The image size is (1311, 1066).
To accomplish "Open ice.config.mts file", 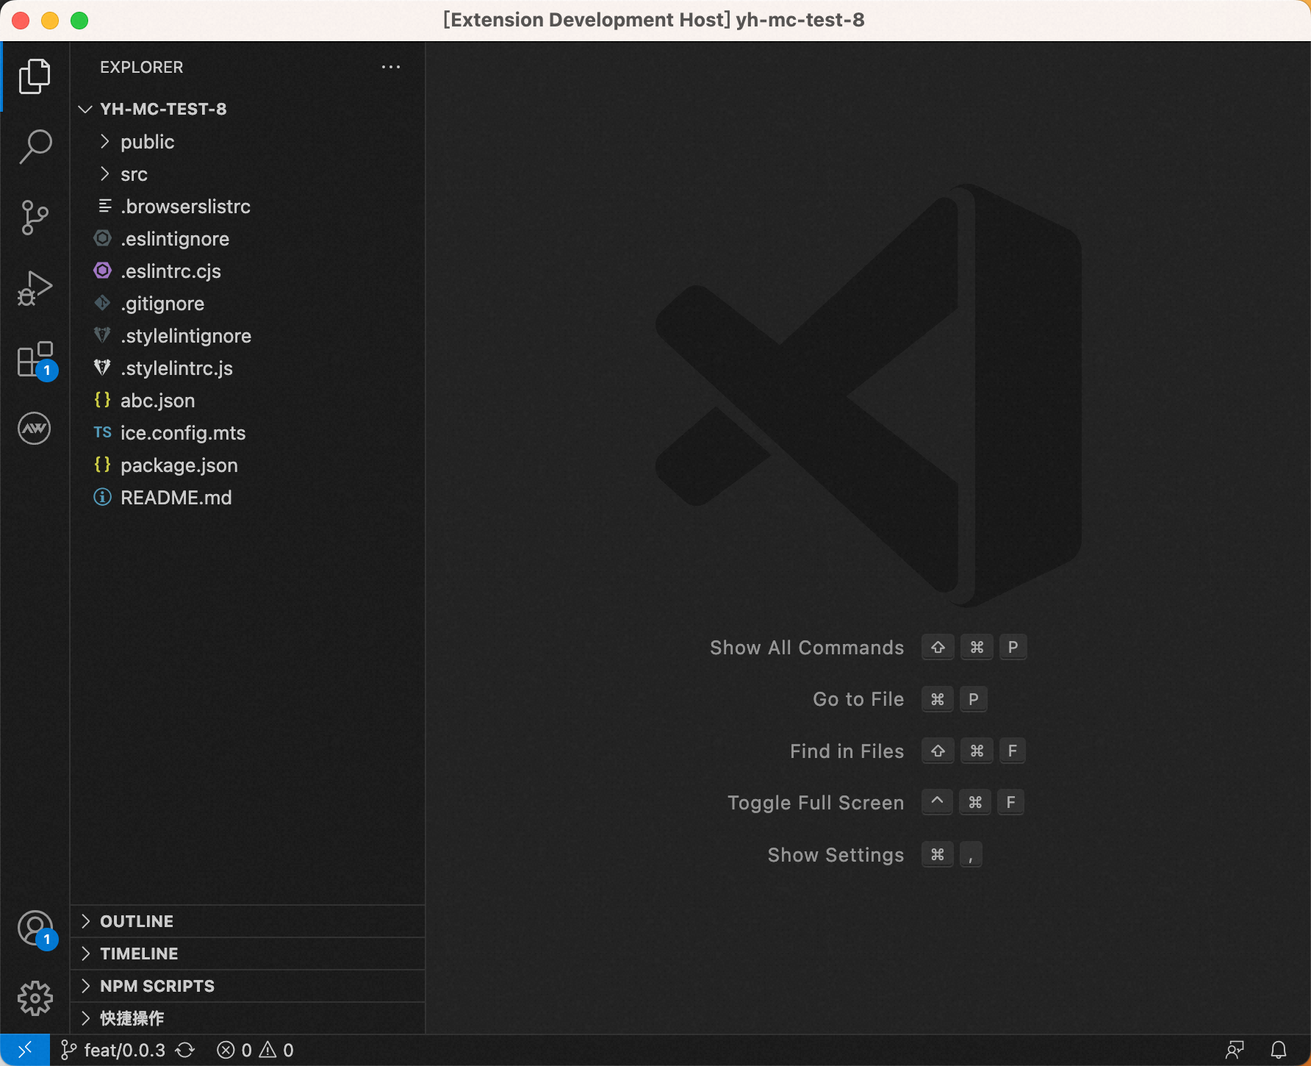I will pyautogui.click(x=248, y=433).
